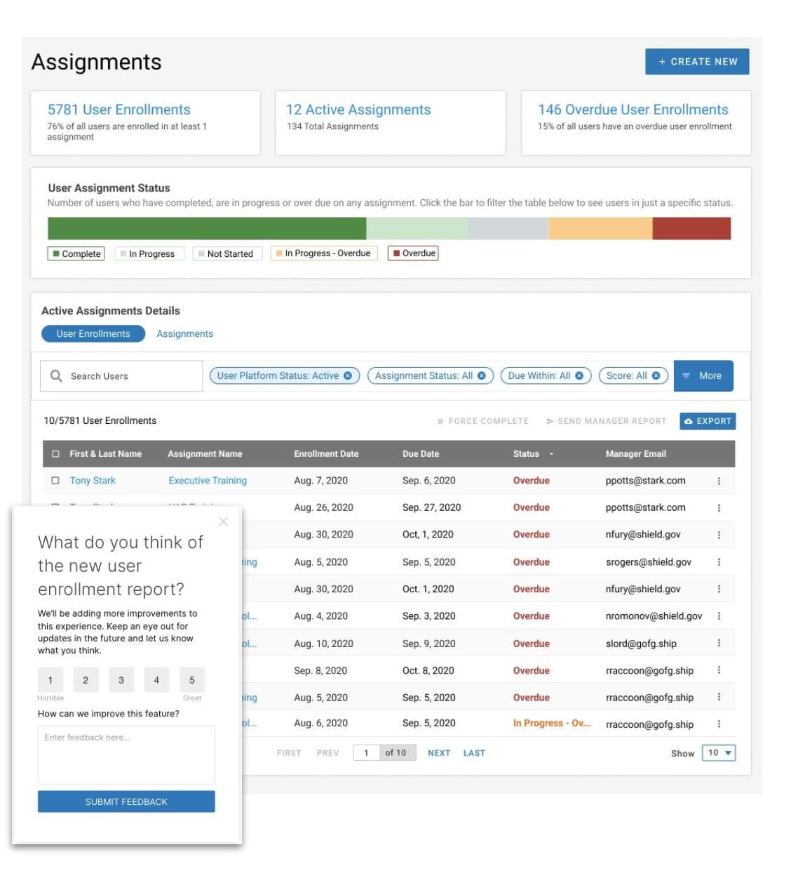Rate the report 3
Image resolution: width=798 pixels, height=873 pixels.
pyautogui.click(x=121, y=679)
